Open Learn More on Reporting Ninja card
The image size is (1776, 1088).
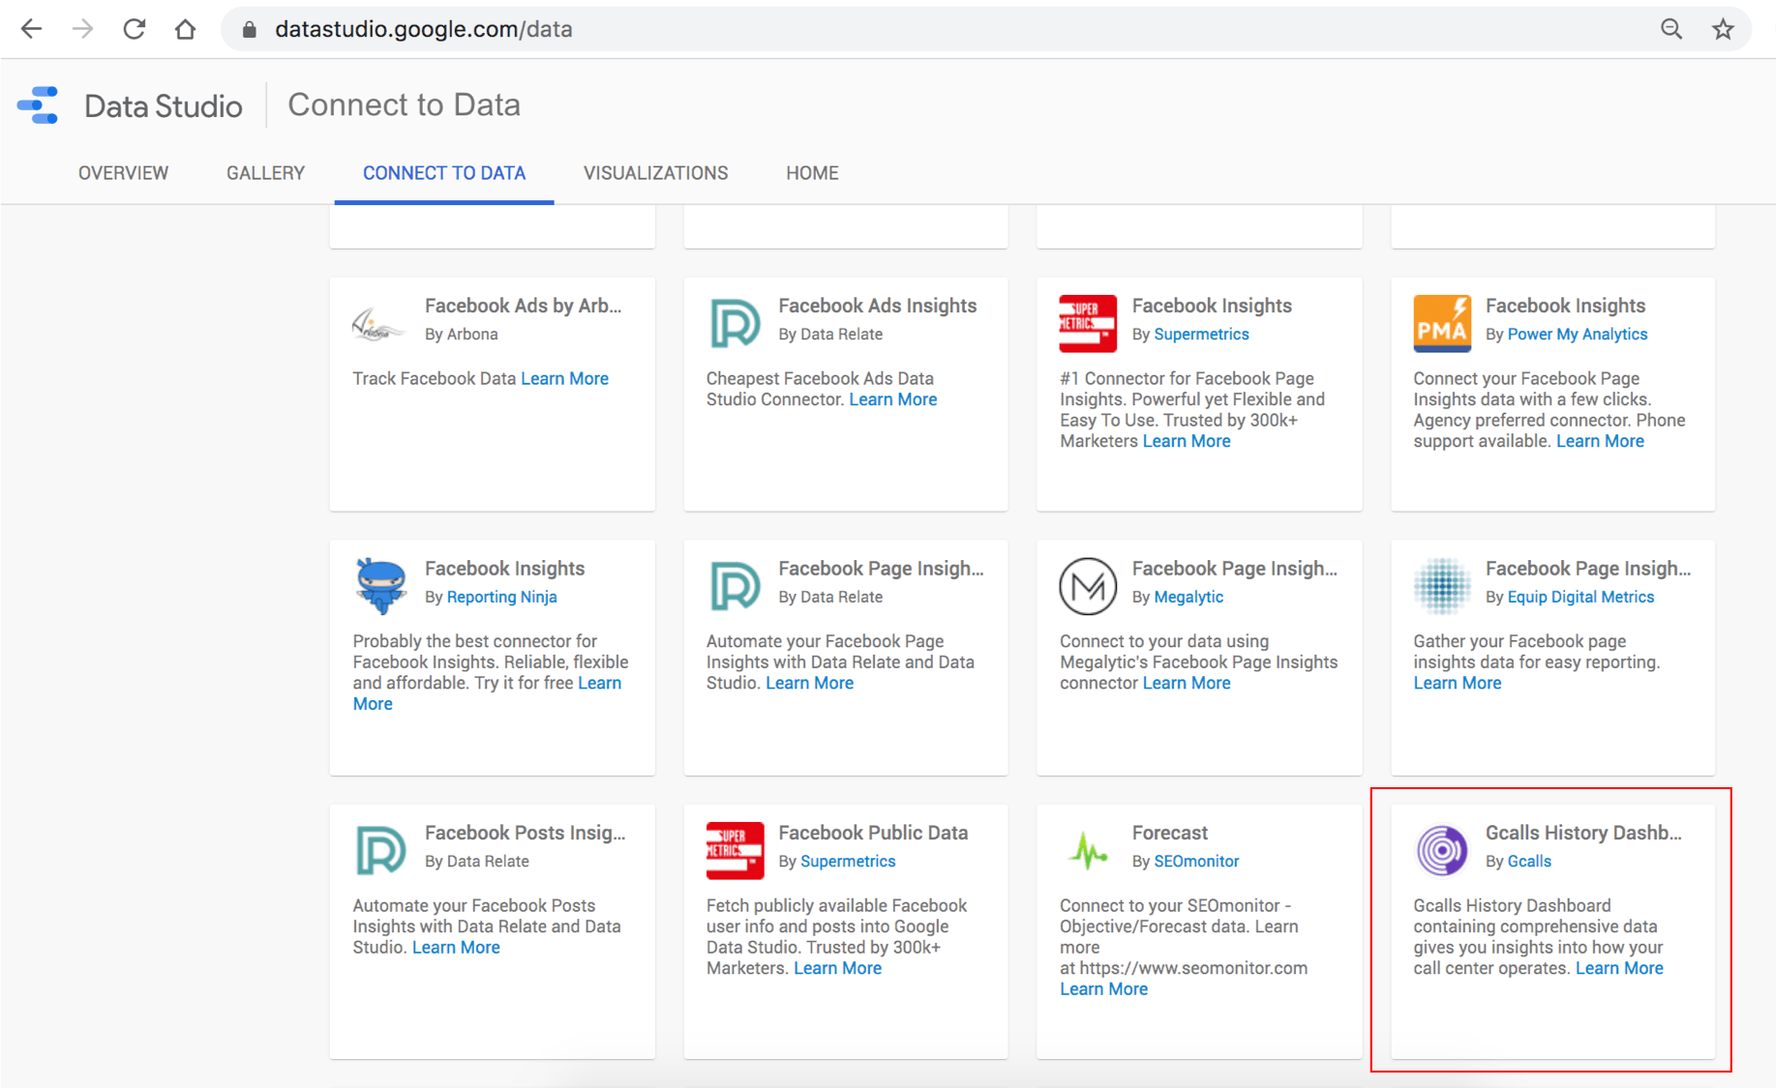[599, 683]
